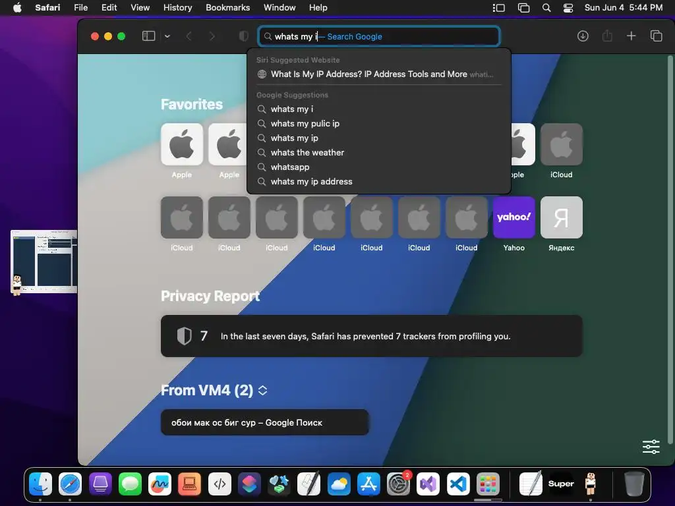Viewport: 675px width, 506px height.
Task: Open the colored grid app in Dock
Action: (x=488, y=484)
